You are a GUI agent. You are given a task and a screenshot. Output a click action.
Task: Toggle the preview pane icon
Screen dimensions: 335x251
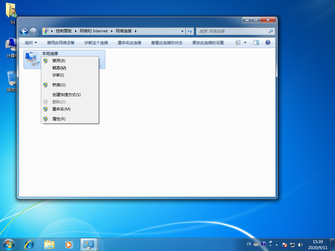coord(256,42)
